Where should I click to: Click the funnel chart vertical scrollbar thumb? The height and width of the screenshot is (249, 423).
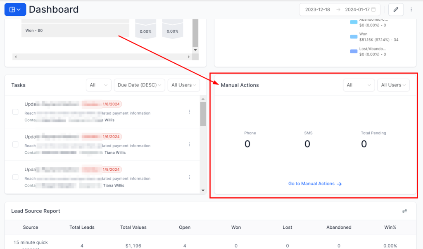tap(195, 33)
